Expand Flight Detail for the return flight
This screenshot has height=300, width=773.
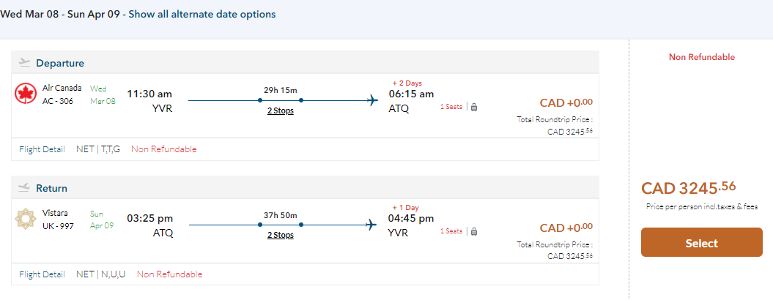(42, 274)
